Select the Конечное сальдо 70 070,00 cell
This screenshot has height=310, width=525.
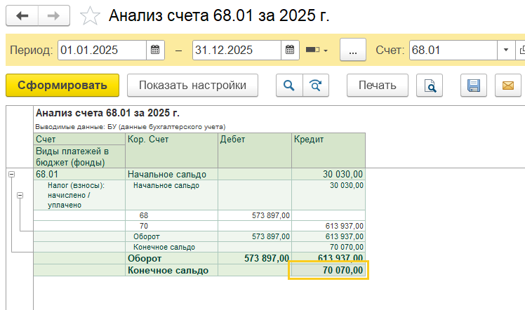328,270
